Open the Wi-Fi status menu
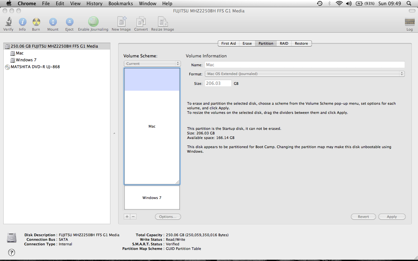The image size is (418, 261). [339, 4]
